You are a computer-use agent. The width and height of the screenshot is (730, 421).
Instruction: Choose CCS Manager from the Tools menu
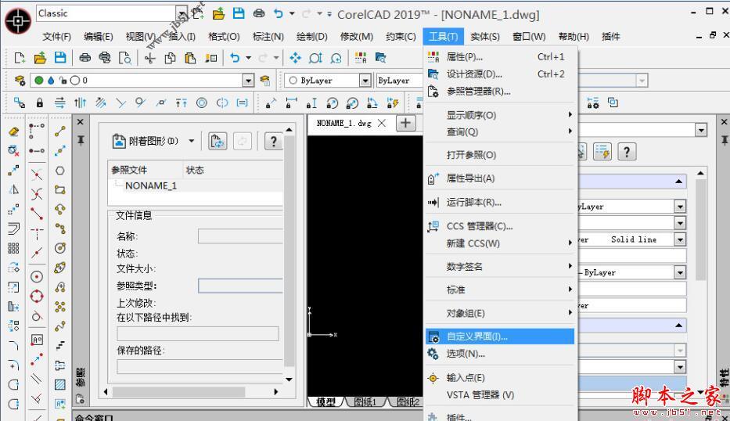pyautogui.click(x=499, y=226)
